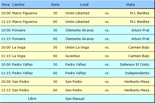155x103 pixels.
Task: Select the Independiente team name
Action: click(x=137, y=73)
